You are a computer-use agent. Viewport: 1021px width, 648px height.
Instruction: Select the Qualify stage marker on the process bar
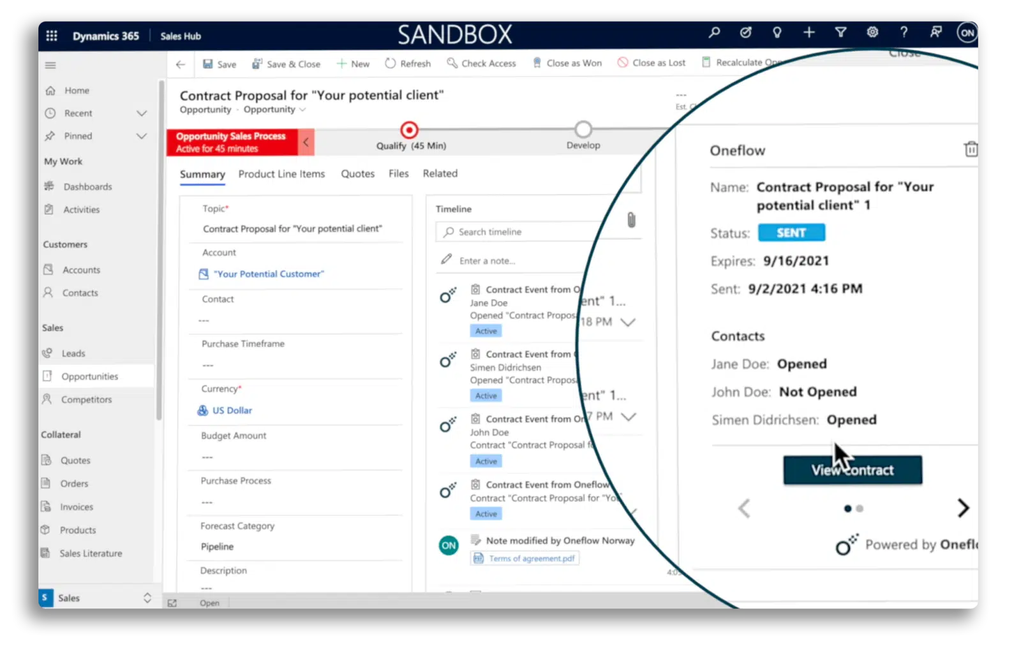click(x=408, y=129)
